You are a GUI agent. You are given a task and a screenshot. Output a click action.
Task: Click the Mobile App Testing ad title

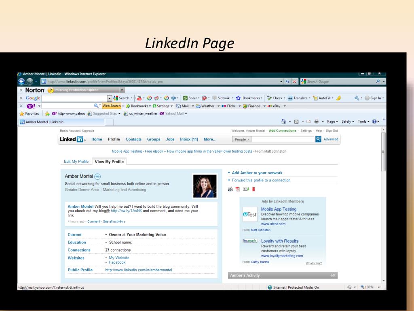279,209
